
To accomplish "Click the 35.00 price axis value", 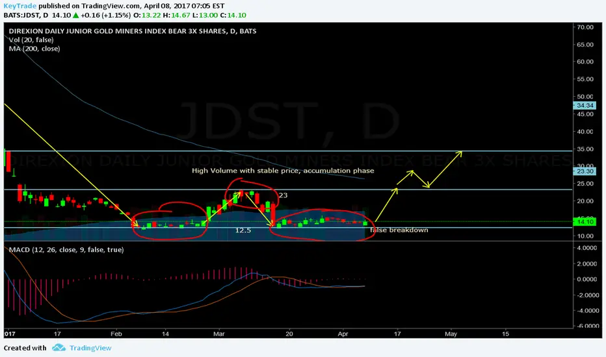I will point(585,149).
